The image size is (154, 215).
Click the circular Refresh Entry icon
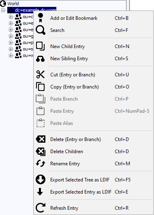tap(41, 208)
